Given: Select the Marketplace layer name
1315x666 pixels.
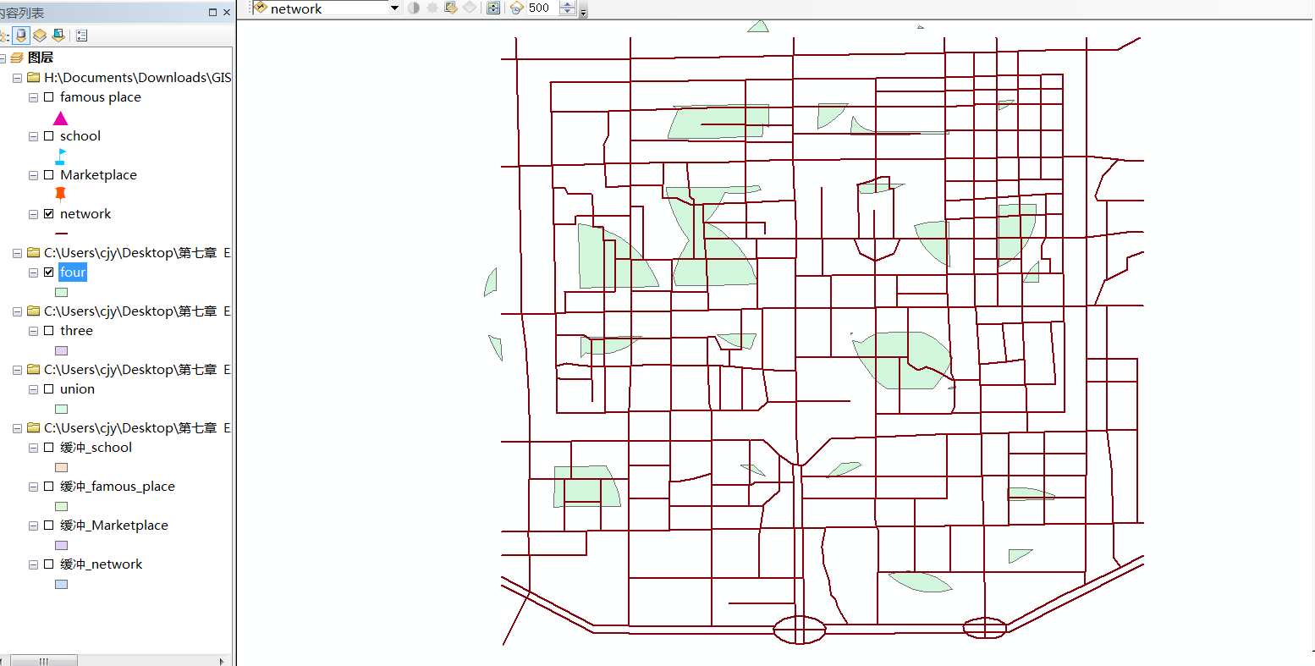Looking at the screenshot, I should pyautogui.click(x=98, y=175).
